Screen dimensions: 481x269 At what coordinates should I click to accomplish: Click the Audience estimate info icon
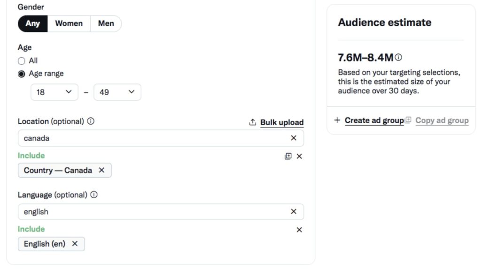pyautogui.click(x=398, y=57)
